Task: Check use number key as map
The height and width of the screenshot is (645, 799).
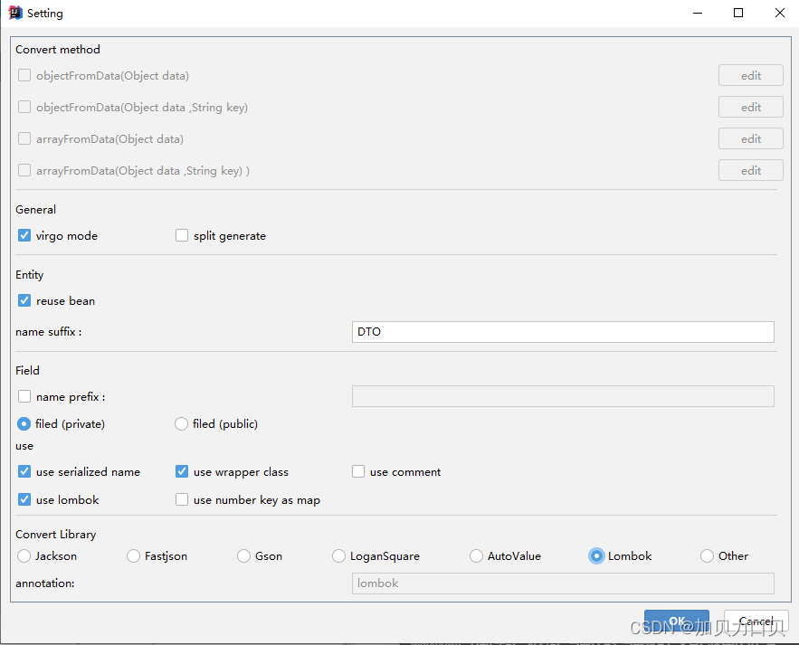Action: (182, 499)
